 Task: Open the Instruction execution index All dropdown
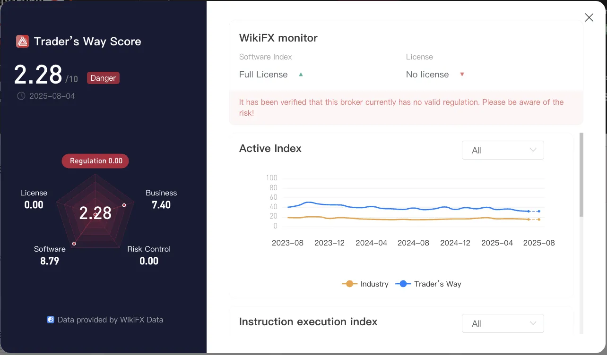tap(503, 323)
